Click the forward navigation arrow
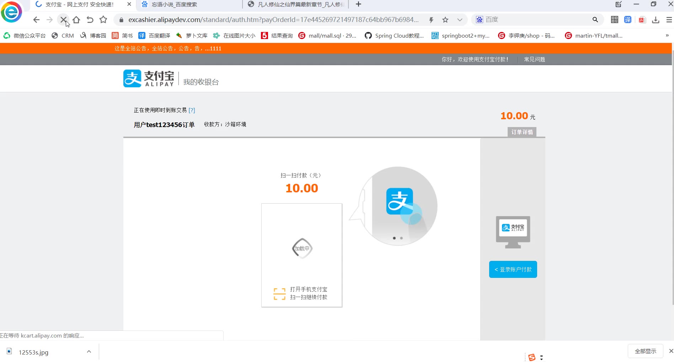This screenshot has height=362, width=674. click(x=50, y=20)
